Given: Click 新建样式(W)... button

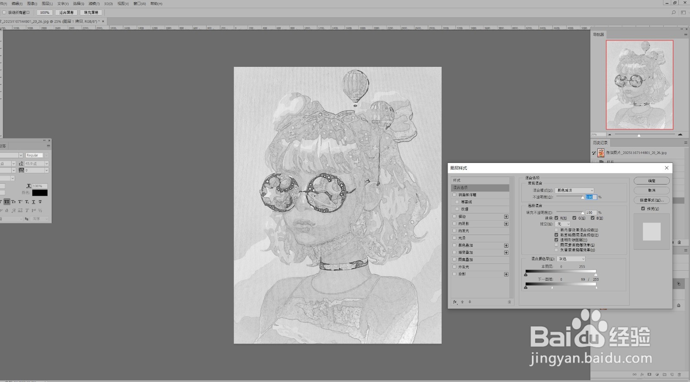Looking at the screenshot, I should [x=652, y=200].
